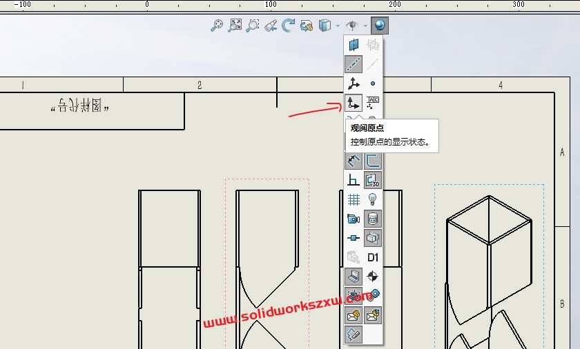Select the isometric drawing view
This screenshot has height=349, width=580.
[x=489, y=267]
